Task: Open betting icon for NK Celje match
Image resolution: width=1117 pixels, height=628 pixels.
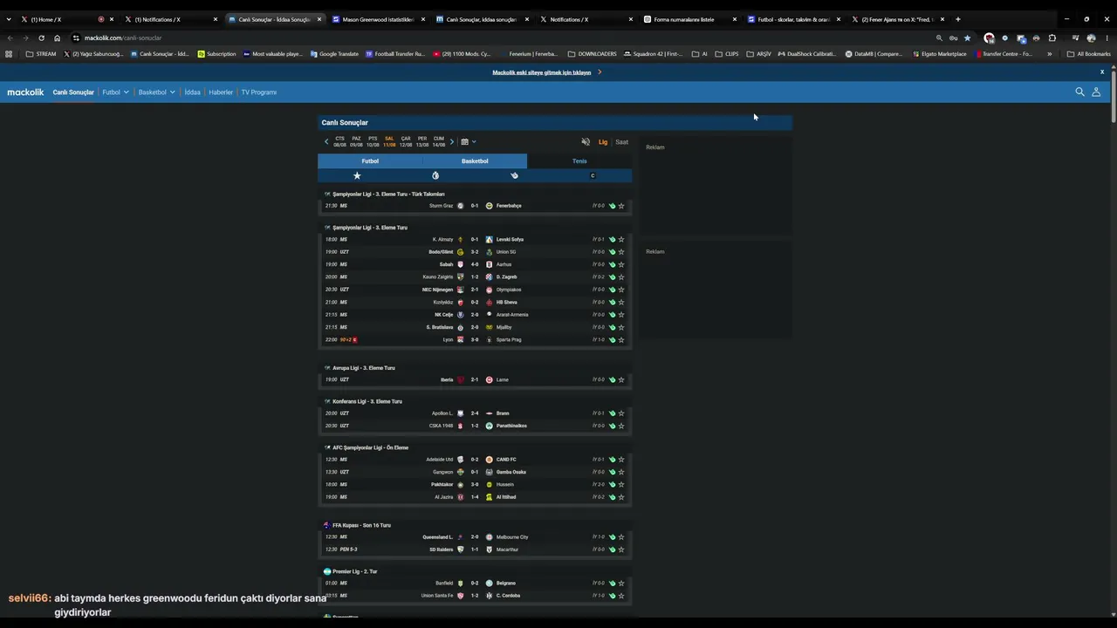Action: pos(612,315)
